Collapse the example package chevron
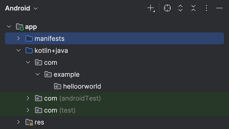Screen dimensions: 229x129 37,74
